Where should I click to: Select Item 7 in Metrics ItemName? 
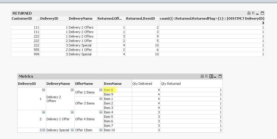point(117,126)
